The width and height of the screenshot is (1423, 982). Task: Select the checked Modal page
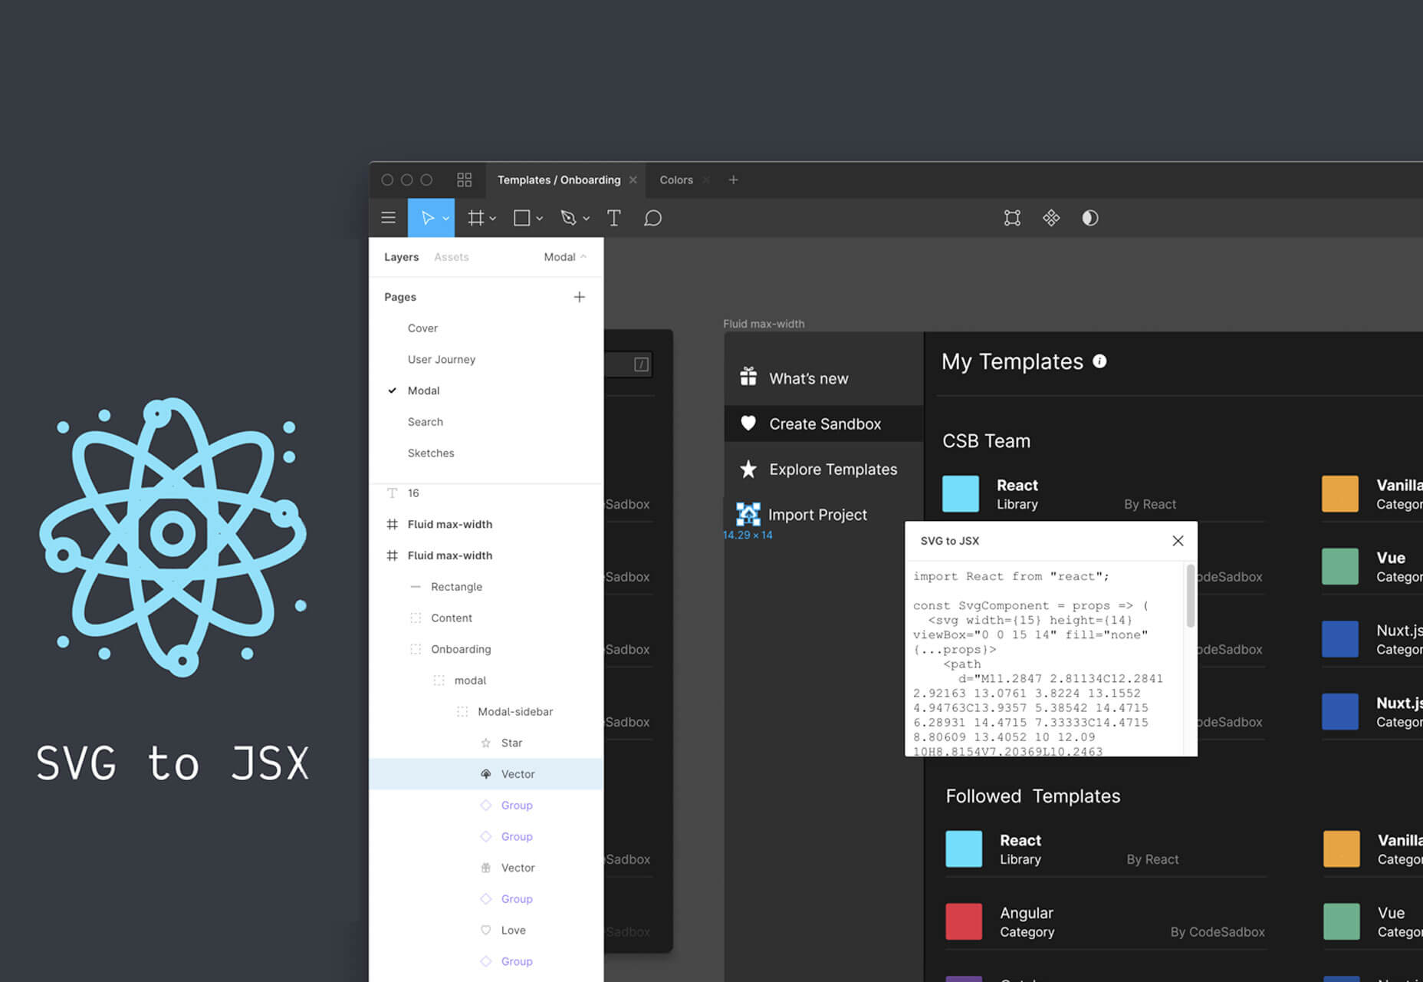[x=423, y=390]
